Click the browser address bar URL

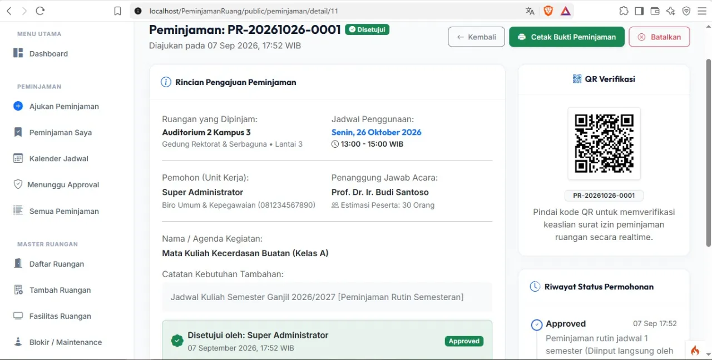(x=244, y=11)
